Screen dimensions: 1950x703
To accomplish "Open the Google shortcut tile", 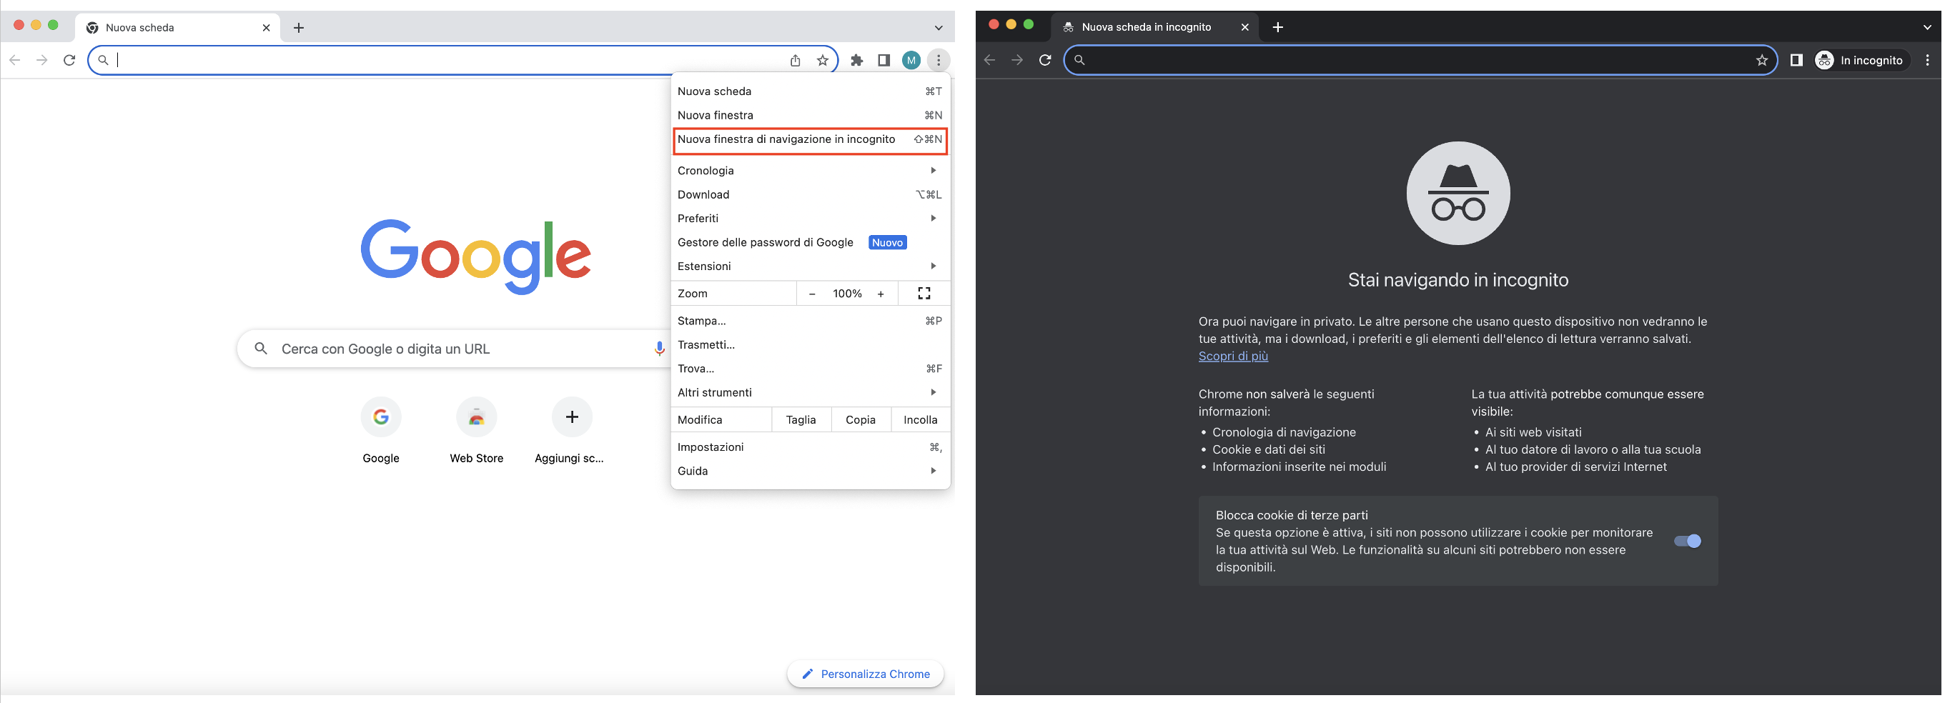I will (381, 429).
